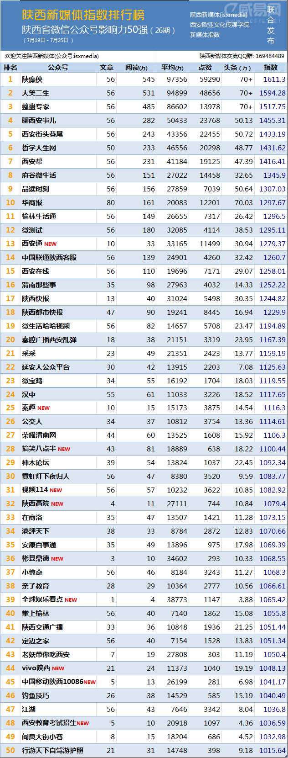Click the NEW badge next to 秦趣
The width and height of the screenshot is (288, 758).
coord(43,408)
